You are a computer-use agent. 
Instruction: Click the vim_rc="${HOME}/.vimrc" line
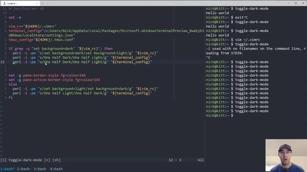[x=32, y=26]
